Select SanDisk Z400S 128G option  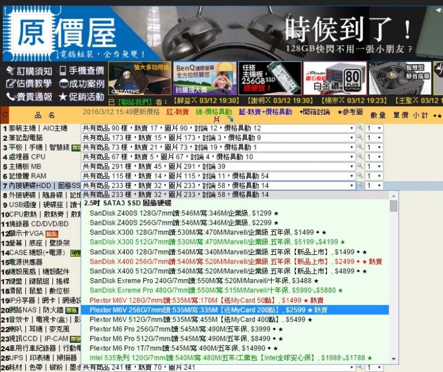pyautogui.click(x=235, y=213)
